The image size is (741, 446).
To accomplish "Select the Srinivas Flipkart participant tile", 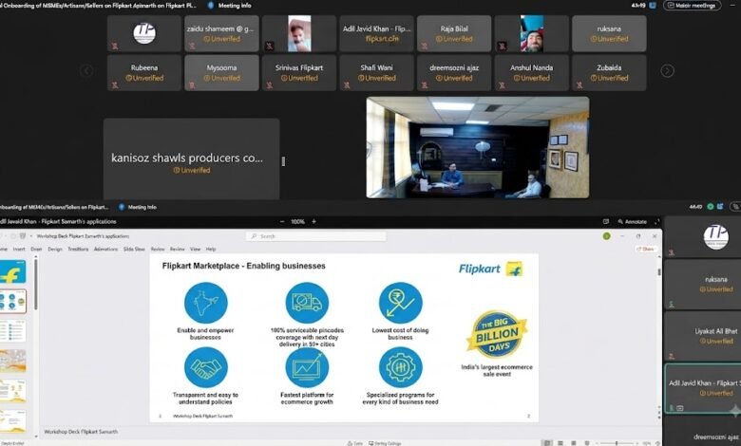I will (x=299, y=73).
